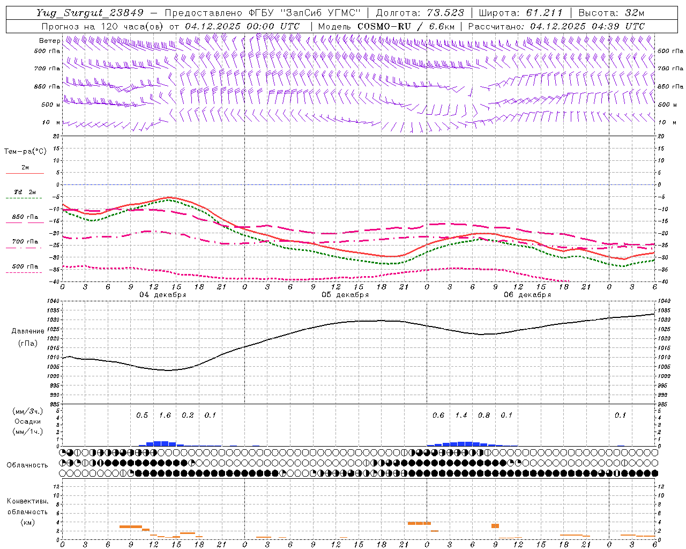Click the (мм/1ч.) unit label
Image resolution: width=686 pixels, height=549 pixels.
point(27,432)
